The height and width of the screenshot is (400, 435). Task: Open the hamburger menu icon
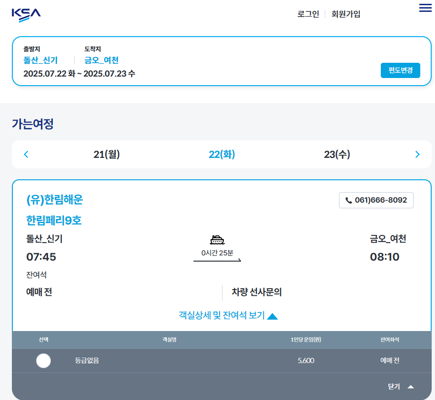tap(425, 8)
